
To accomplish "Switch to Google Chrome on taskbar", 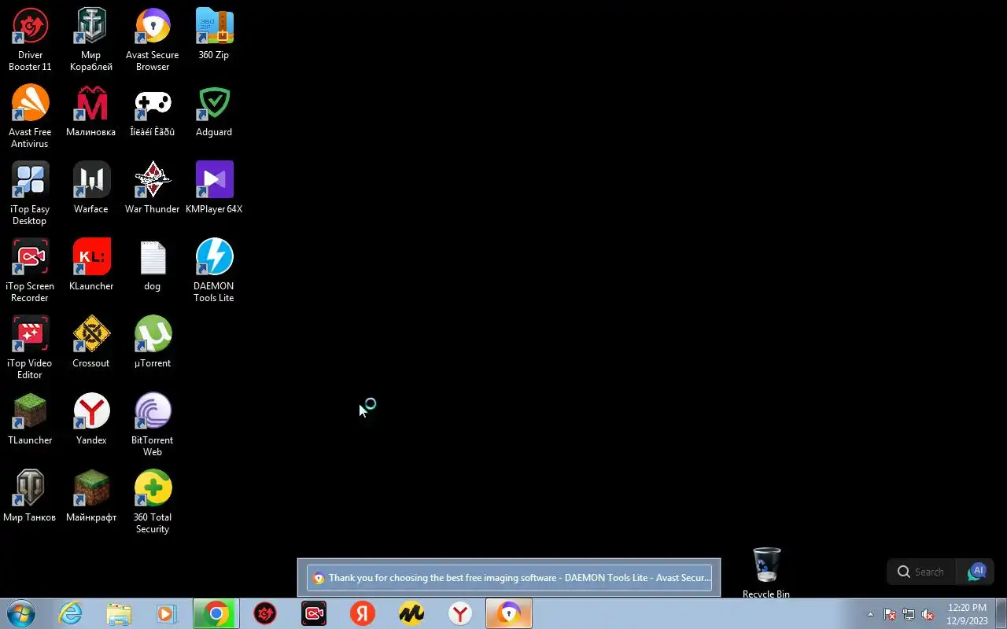I will tap(216, 613).
